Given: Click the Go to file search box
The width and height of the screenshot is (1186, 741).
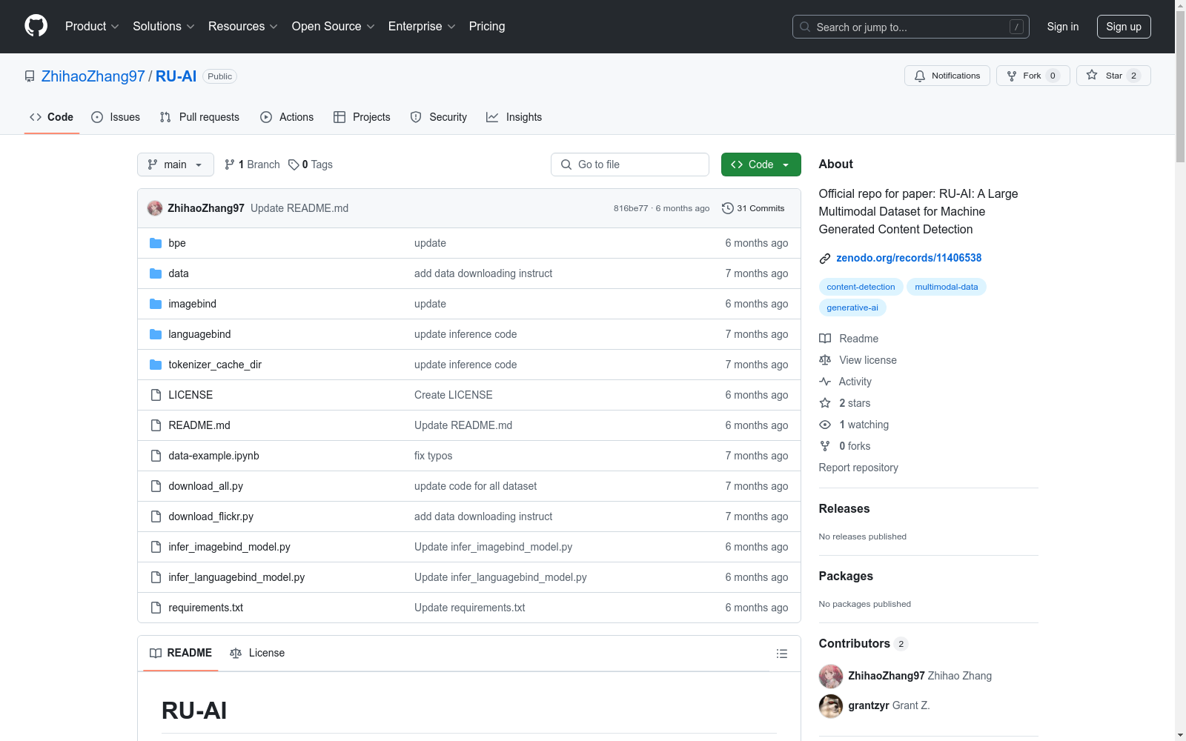Looking at the screenshot, I should tap(630, 165).
